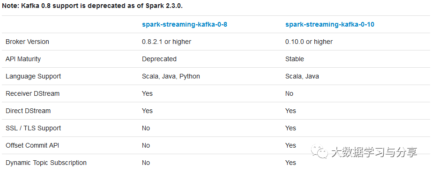Click Dynamic Topic Subscription row label

(46, 163)
